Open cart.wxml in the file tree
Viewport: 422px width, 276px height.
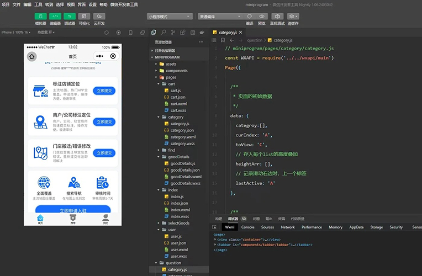point(179,104)
